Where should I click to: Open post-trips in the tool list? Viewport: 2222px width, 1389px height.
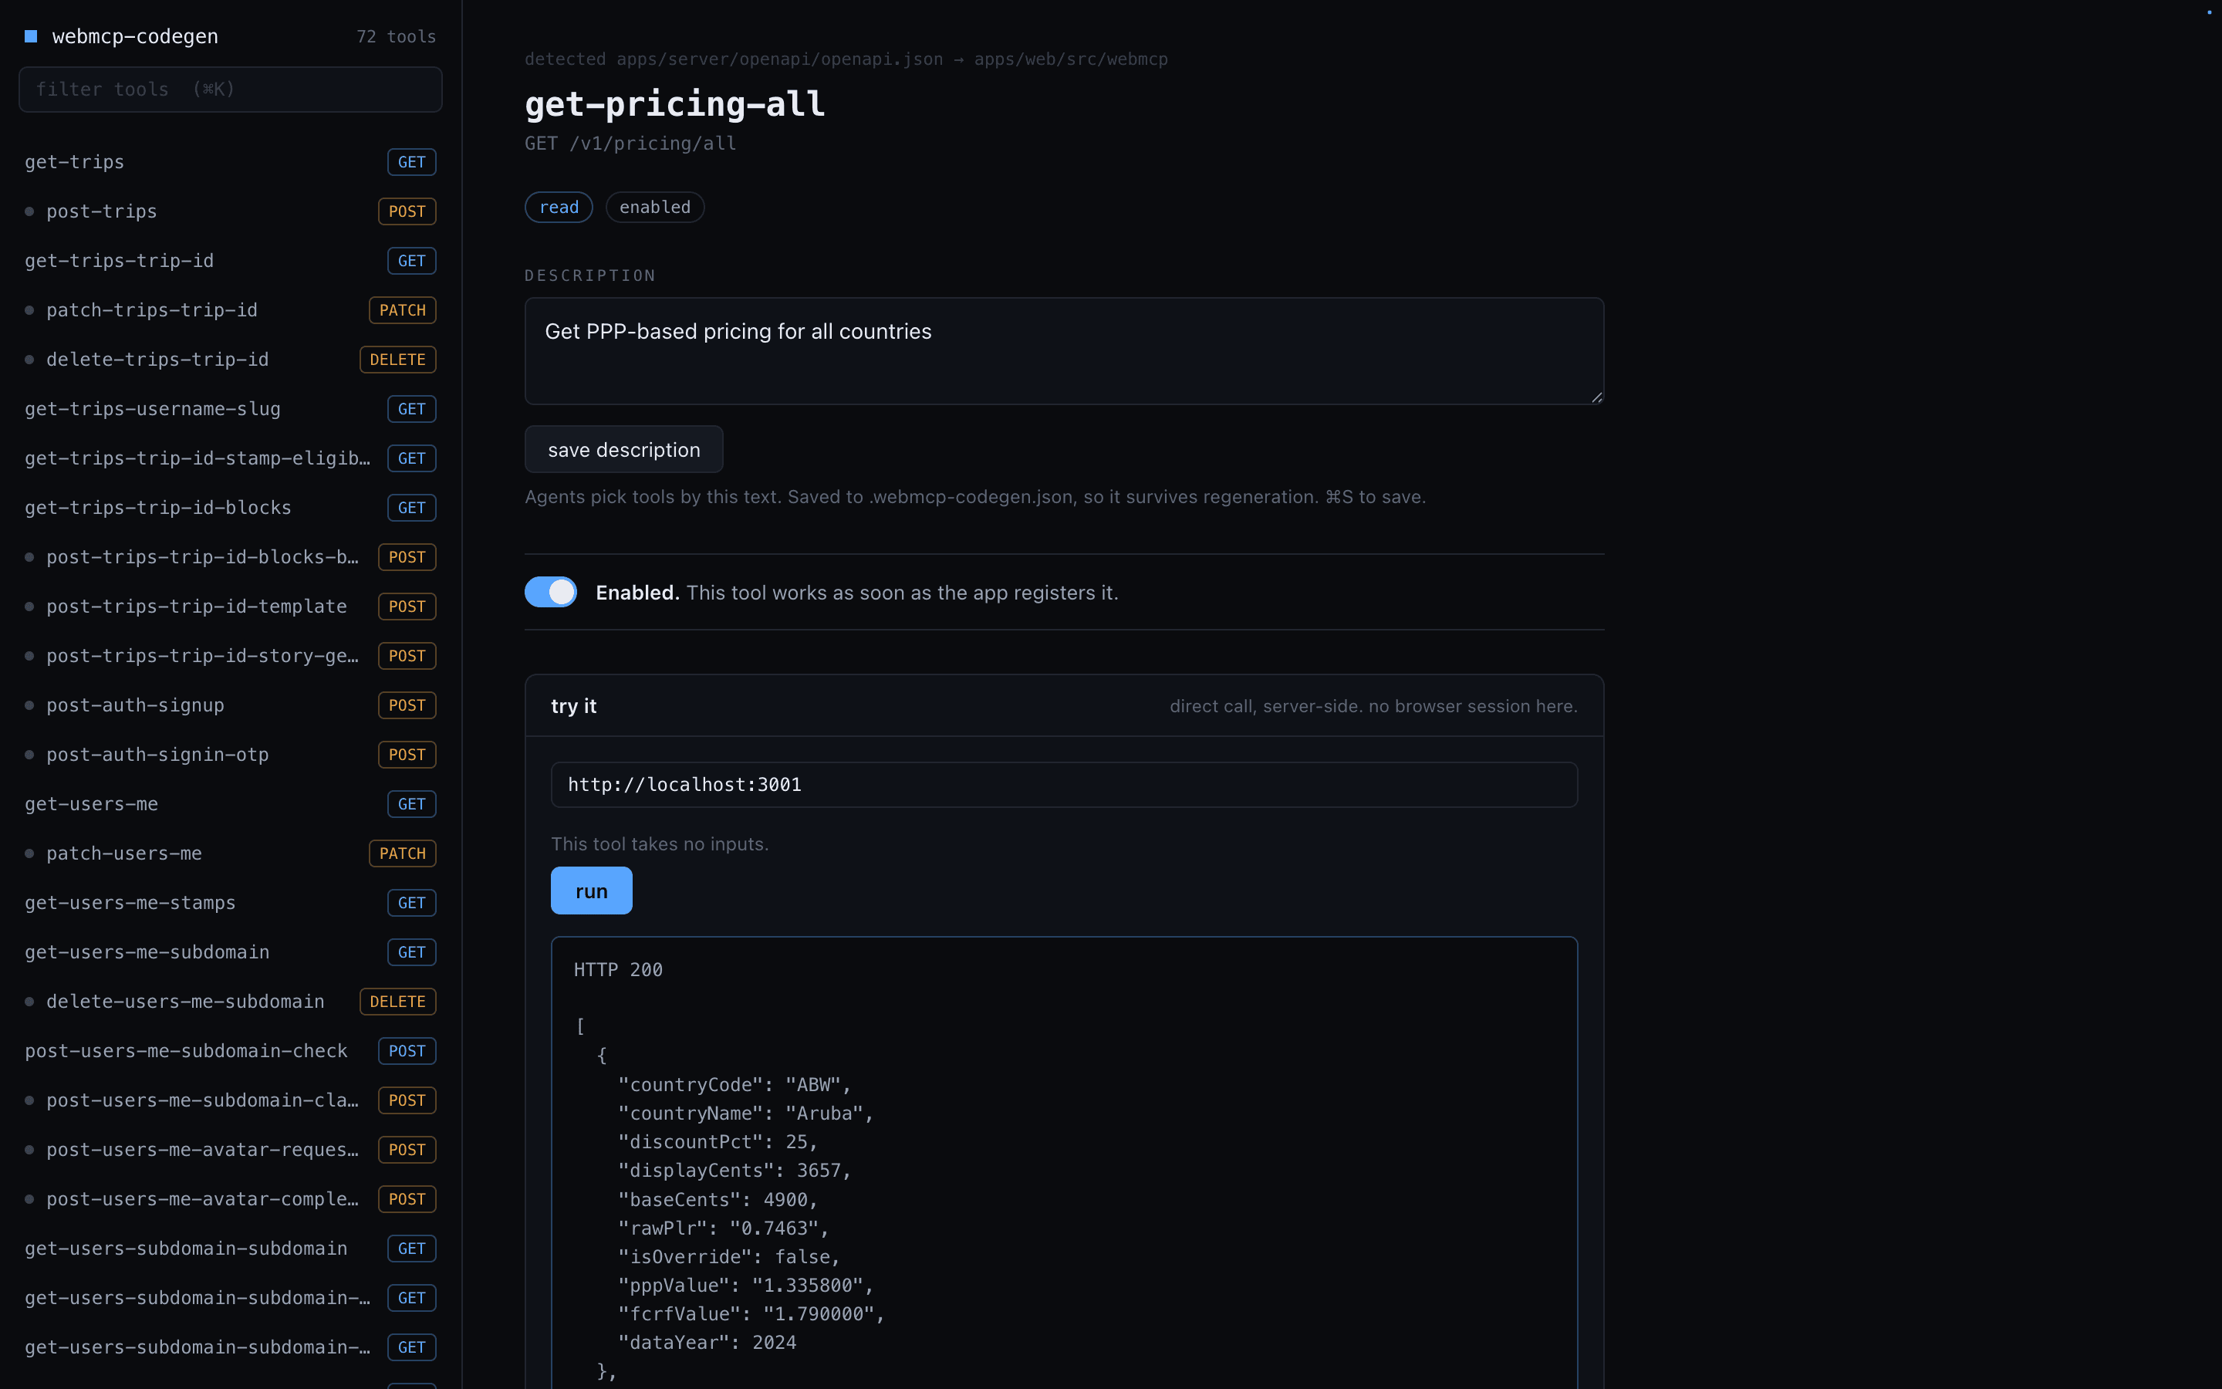pyautogui.click(x=231, y=211)
